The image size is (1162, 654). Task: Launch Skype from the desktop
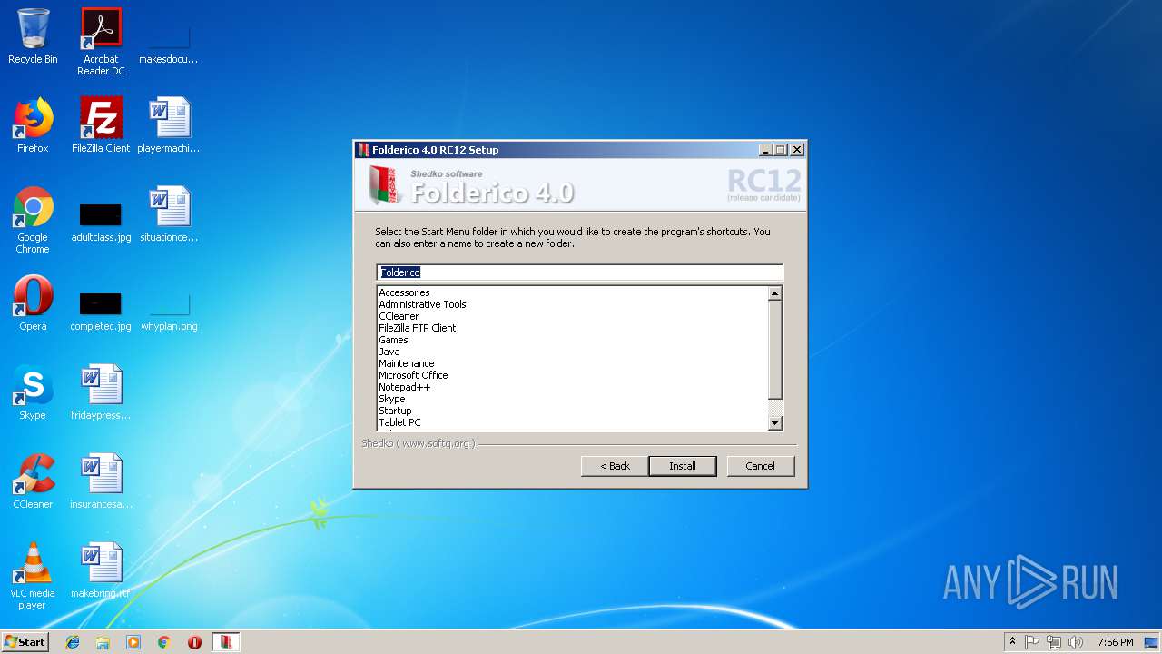point(33,392)
